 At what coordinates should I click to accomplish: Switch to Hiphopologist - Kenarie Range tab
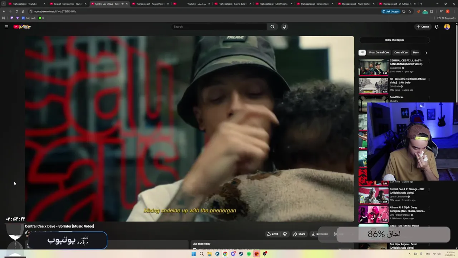pos(315,4)
